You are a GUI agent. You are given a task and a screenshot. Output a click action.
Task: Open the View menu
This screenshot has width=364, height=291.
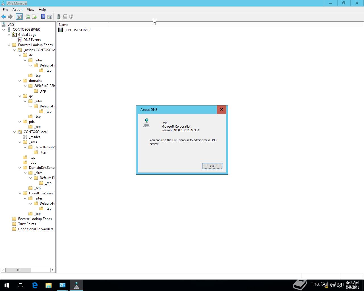click(x=30, y=10)
